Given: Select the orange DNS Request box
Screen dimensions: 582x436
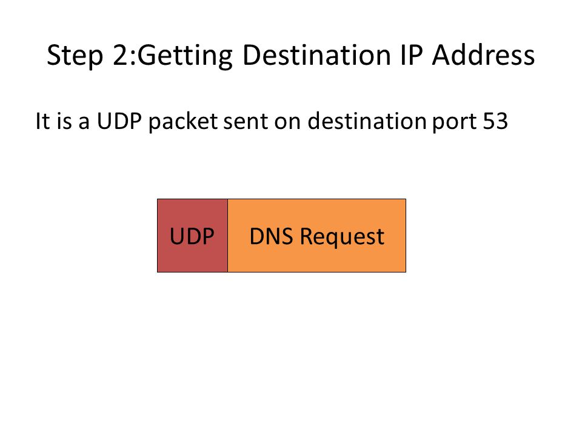Looking at the screenshot, I should coord(316,236).
